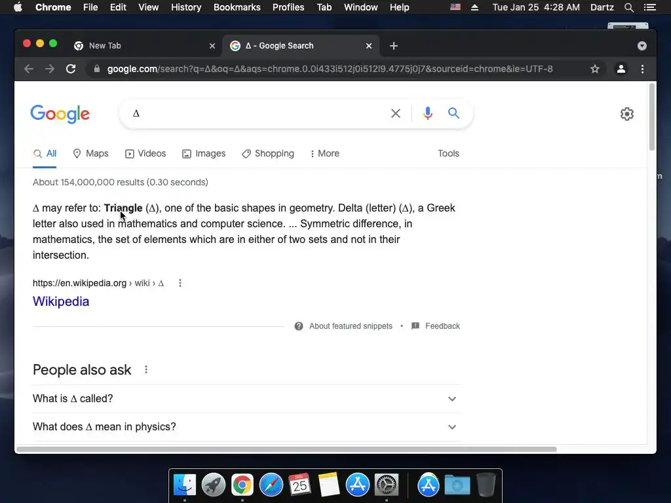Open the search Tools button

pyautogui.click(x=448, y=153)
